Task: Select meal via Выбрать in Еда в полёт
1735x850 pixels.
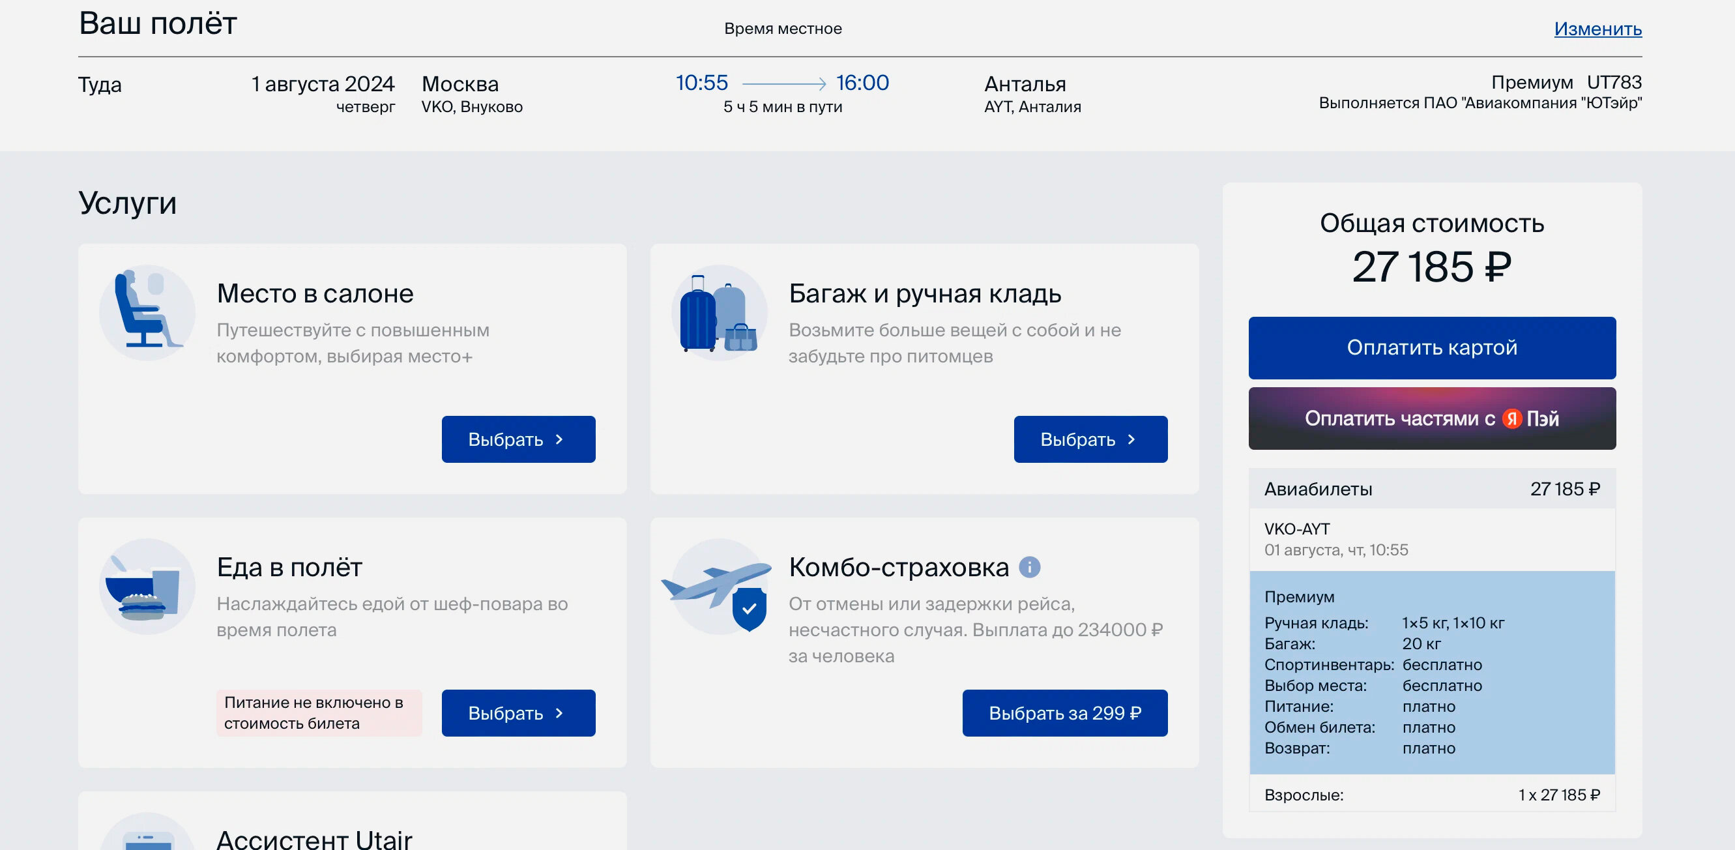Action: pyautogui.click(x=518, y=712)
